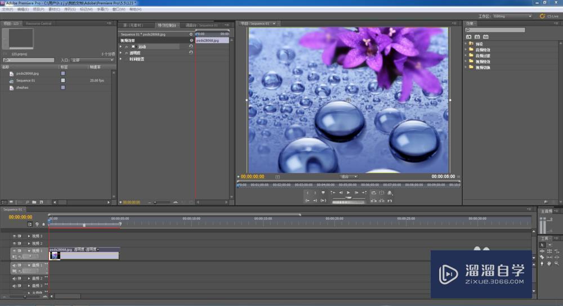
Task: Select the psds28068.jpg clip in the timeline
Action: pos(84,254)
